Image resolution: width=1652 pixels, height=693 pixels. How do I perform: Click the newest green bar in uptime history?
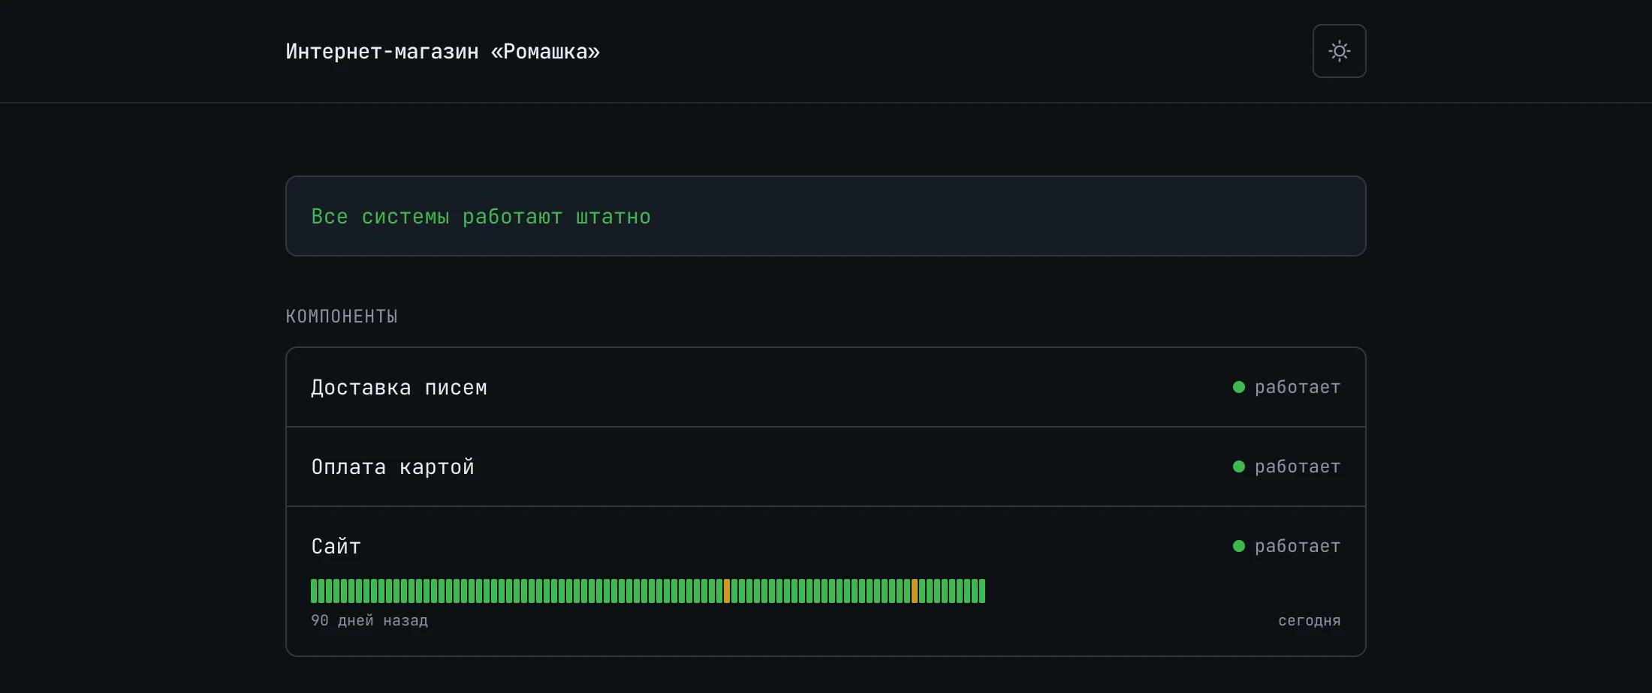[982, 591]
